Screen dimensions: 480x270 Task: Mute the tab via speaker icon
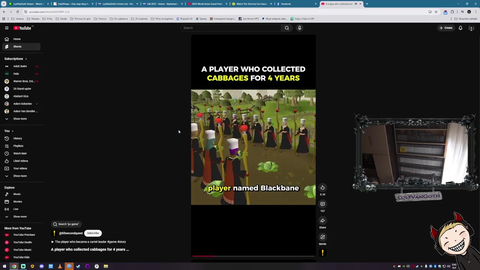(356, 4)
